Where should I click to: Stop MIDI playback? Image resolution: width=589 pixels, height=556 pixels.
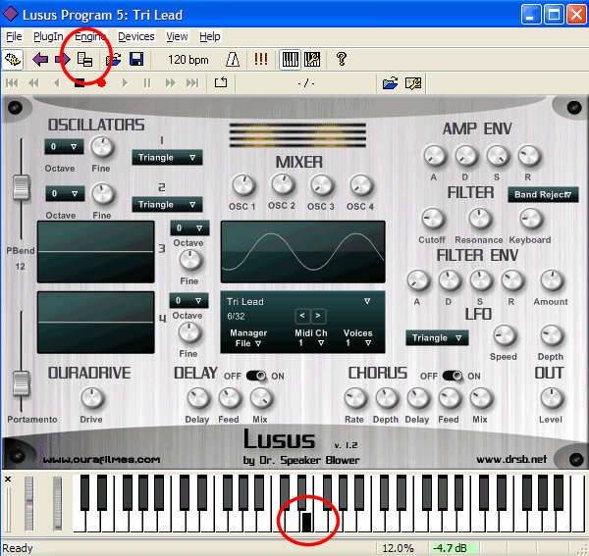tap(80, 83)
